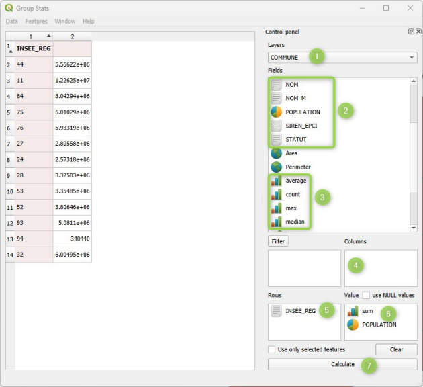Open the Help menu
The image size is (423, 387).
(88, 21)
